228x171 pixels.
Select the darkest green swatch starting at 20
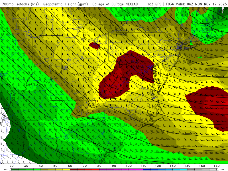click(15, 170)
